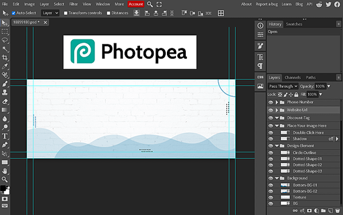
Task: Enable the Distances checkbox
Action: coord(108,13)
